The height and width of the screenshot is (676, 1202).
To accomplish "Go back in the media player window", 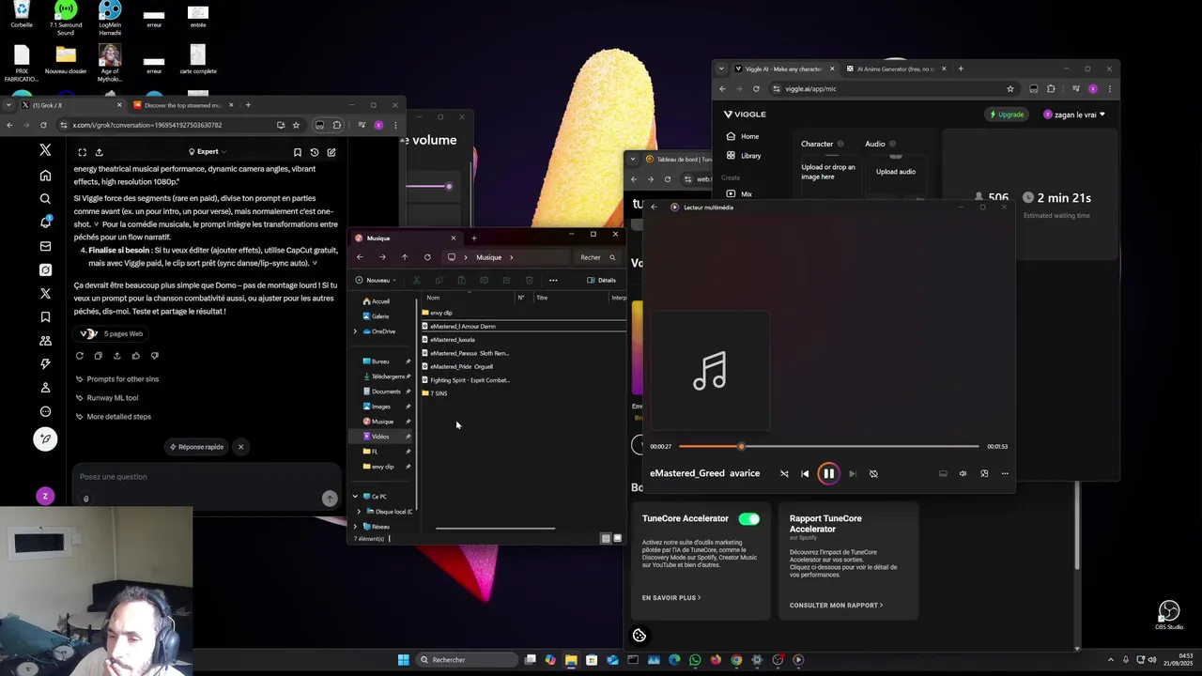I will [x=655, y=207].
